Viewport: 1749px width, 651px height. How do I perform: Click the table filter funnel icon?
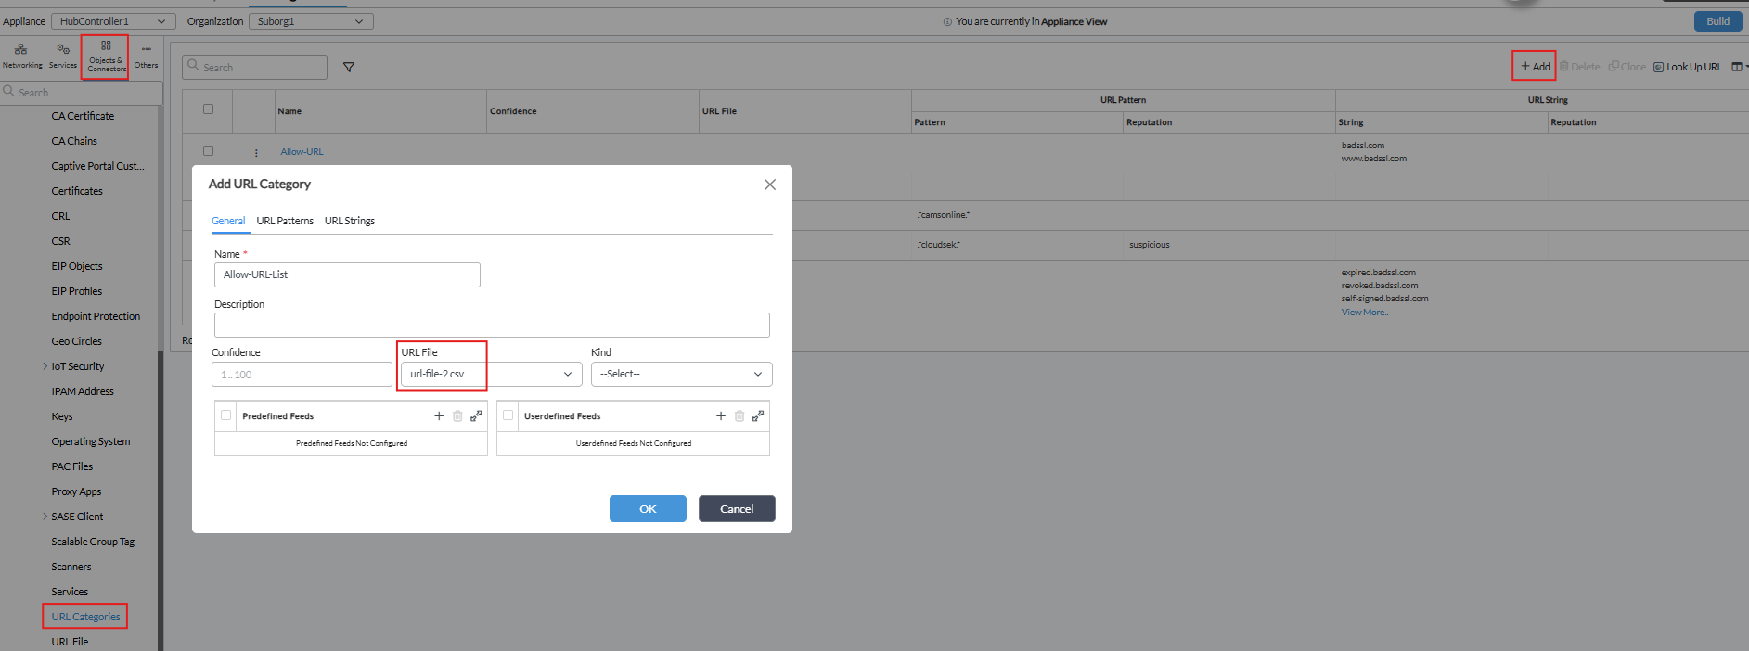(x=349, y=67)
